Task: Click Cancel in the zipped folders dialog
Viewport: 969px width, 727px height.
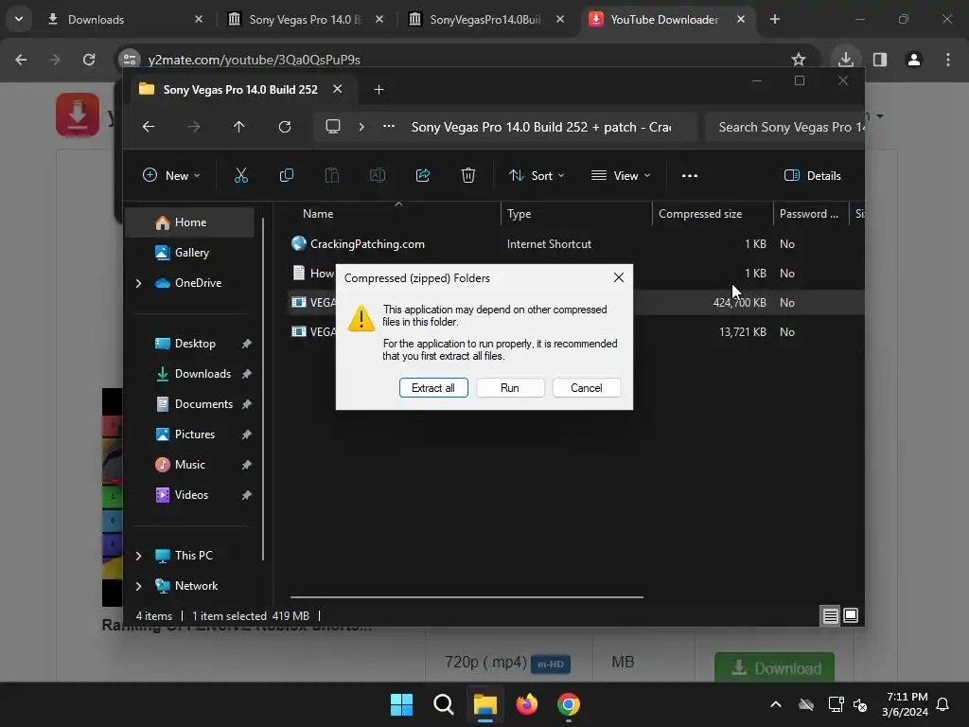Action: [586, 387]
